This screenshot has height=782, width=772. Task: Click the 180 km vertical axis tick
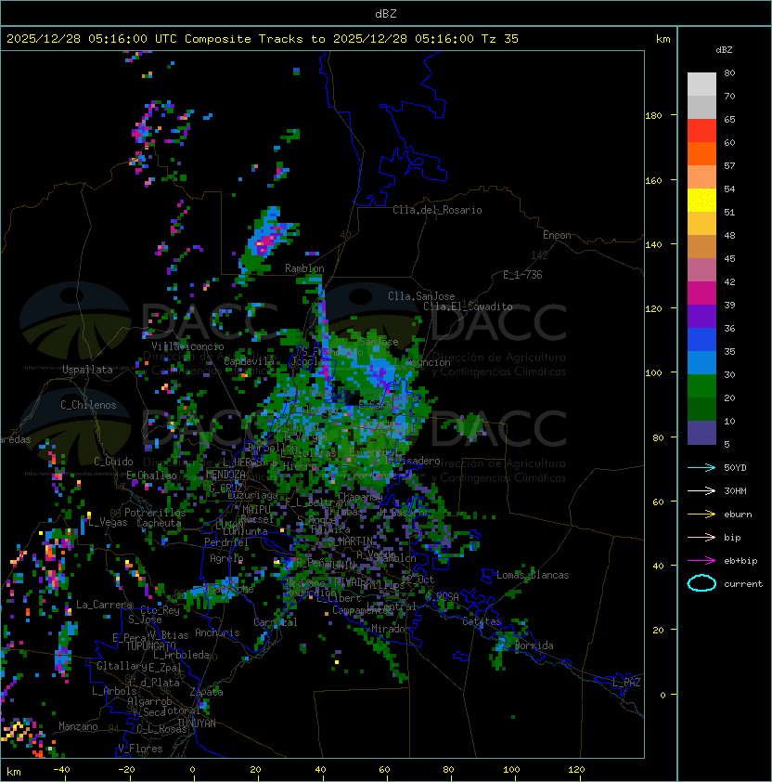[x=653, y=116]
